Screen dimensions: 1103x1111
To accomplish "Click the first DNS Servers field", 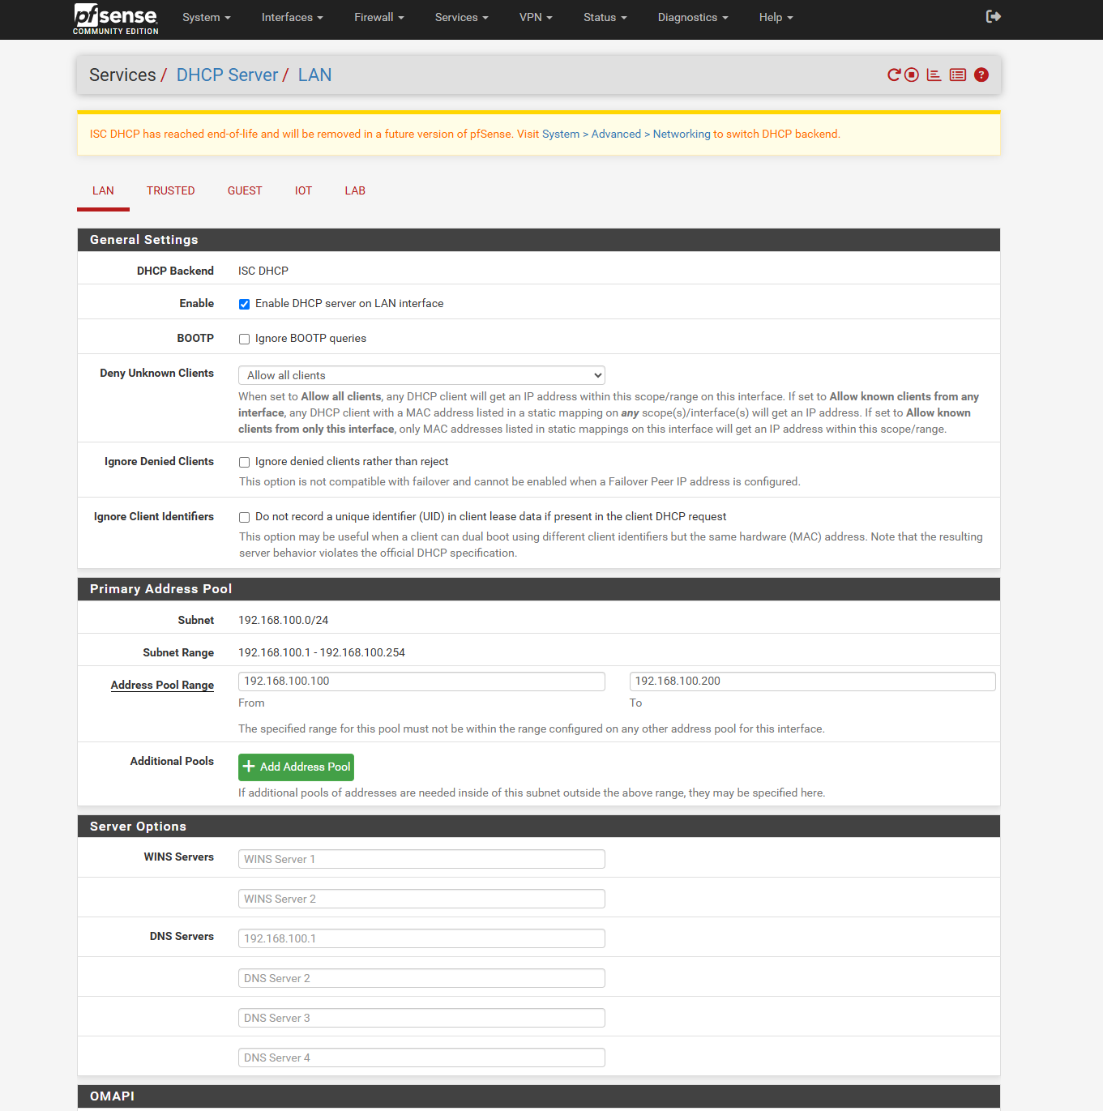I will (x=421, y=938).
